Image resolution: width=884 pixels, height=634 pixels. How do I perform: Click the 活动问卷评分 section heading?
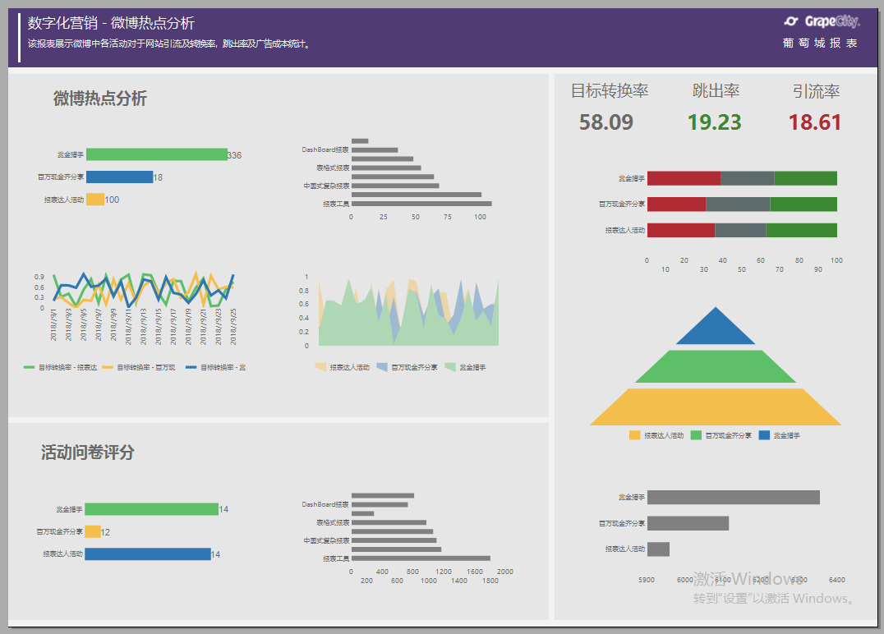(87, 452)
